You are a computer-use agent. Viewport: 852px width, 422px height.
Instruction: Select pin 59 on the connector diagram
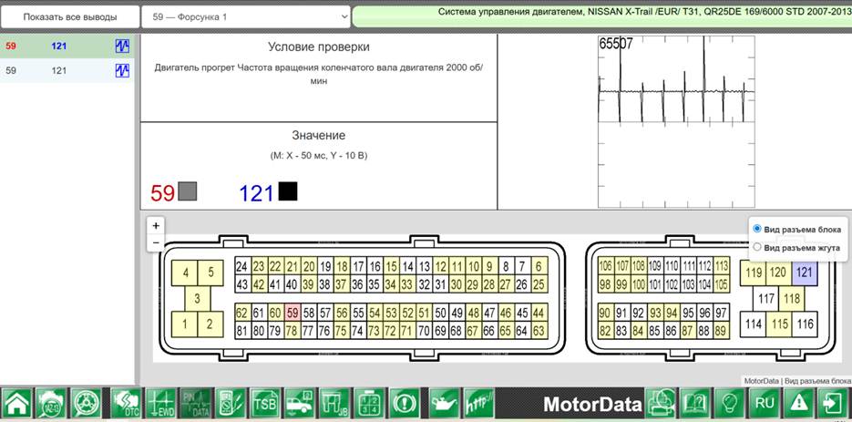coord(293,312)
